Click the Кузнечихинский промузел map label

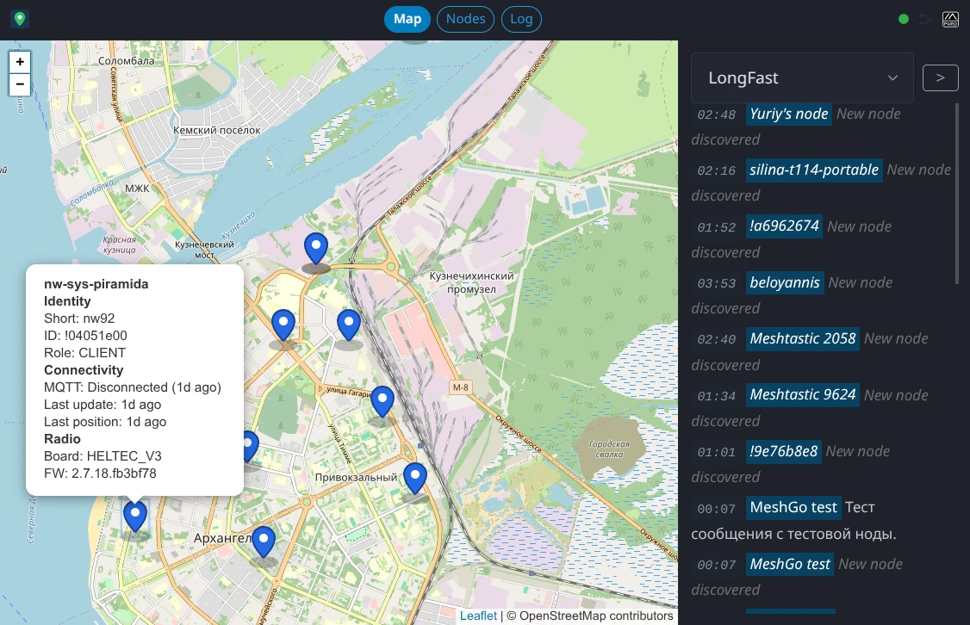tap(471, 282)
